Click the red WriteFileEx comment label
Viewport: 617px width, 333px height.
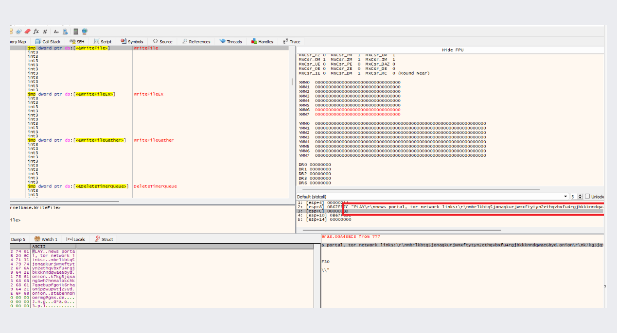click(x=149, y=94)
